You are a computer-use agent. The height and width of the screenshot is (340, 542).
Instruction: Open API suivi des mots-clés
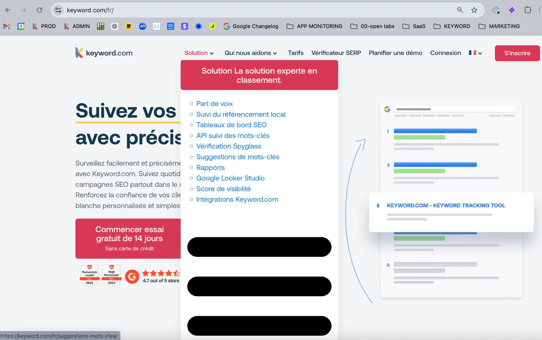click(233, 136)
